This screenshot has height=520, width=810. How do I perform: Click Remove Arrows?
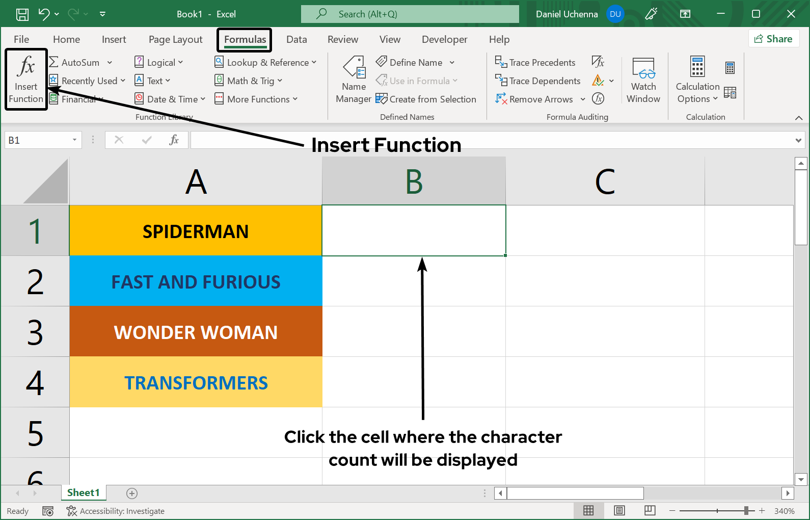[x=534, y=99]
